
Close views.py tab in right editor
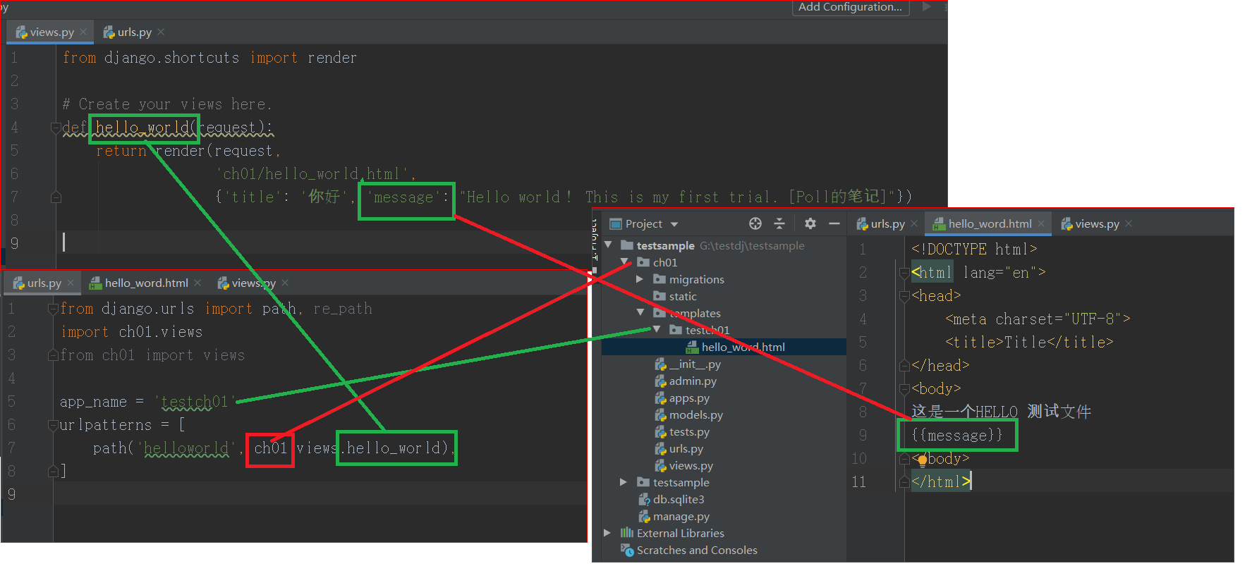1129,223
